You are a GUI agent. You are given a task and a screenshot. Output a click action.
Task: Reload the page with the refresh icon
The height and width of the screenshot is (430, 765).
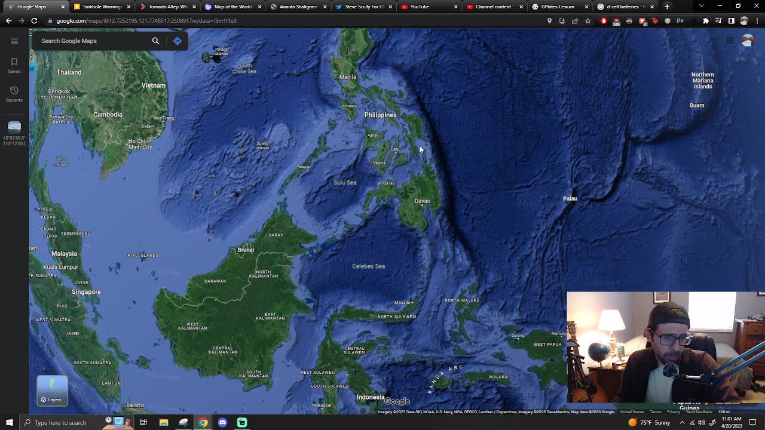point(35,21)
